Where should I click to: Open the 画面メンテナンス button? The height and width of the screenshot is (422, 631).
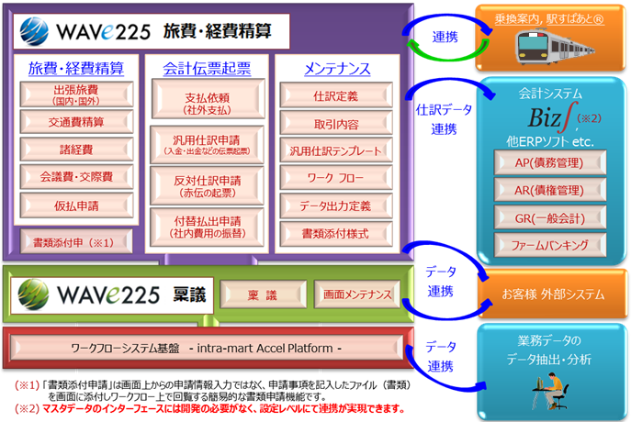click(x=357, y=294)
